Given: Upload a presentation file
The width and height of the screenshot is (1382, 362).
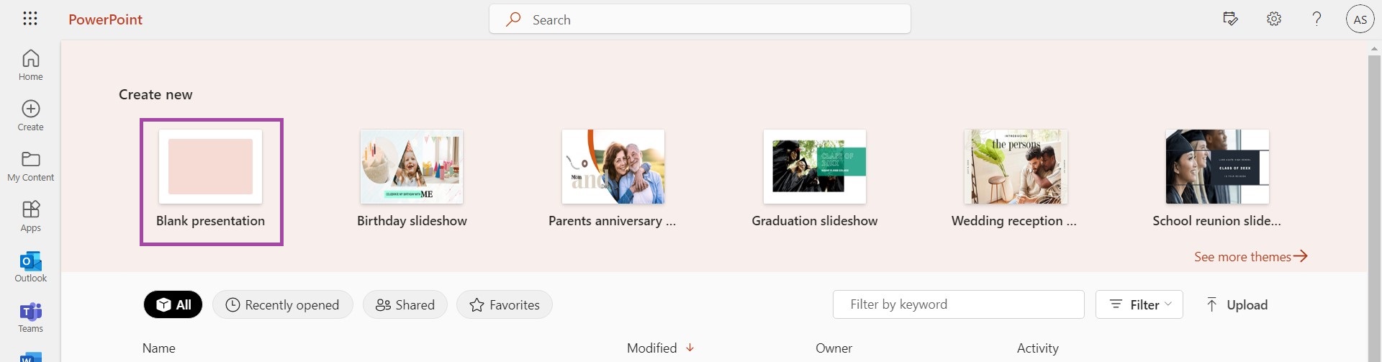Looking at the screenshot, I should pyautogui.click(x=1237, y=304).
